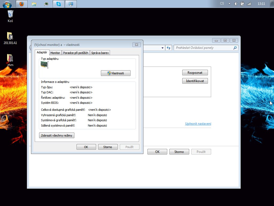Select the Koš recycle bin icon

tap(10, 16)
